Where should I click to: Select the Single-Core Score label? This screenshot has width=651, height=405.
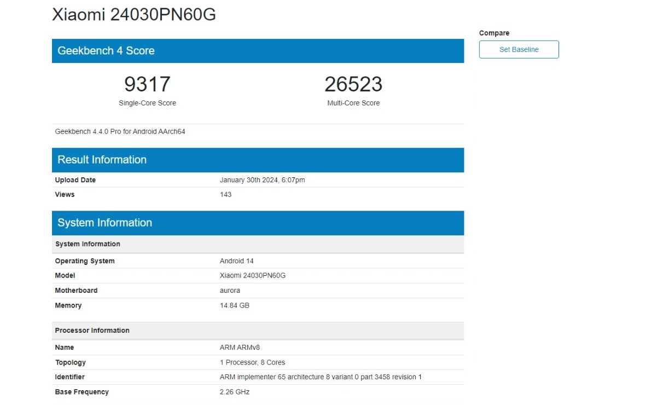coord(147,103)
